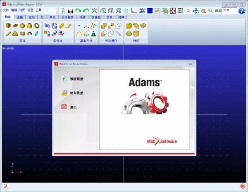Open help with the blue question mark

tap(241, 11)
